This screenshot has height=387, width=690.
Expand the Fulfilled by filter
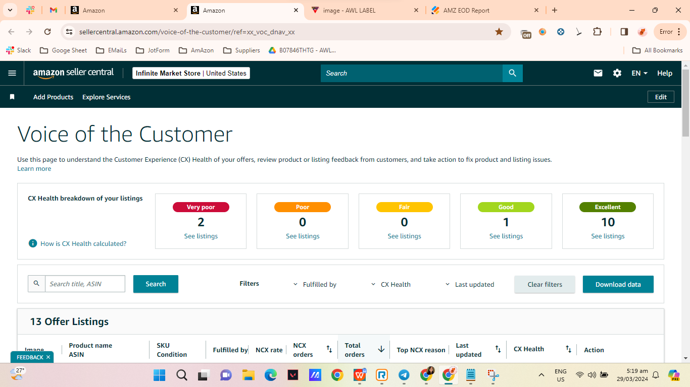coord(315,284)
